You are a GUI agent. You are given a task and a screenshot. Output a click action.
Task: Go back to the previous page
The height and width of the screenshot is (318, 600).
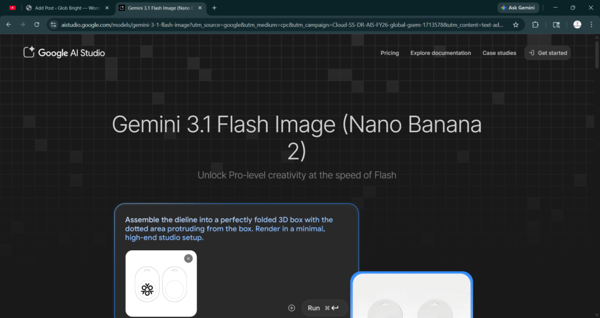[9, 25]
